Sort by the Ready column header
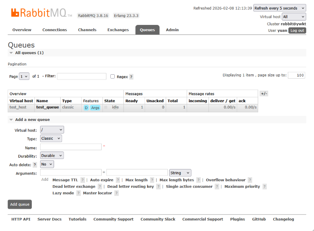The height and width of the screenshot is (231, 314). tap(132, 101)
